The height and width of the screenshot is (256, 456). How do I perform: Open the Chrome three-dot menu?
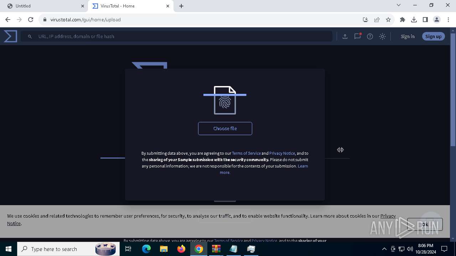coord(448,20)
